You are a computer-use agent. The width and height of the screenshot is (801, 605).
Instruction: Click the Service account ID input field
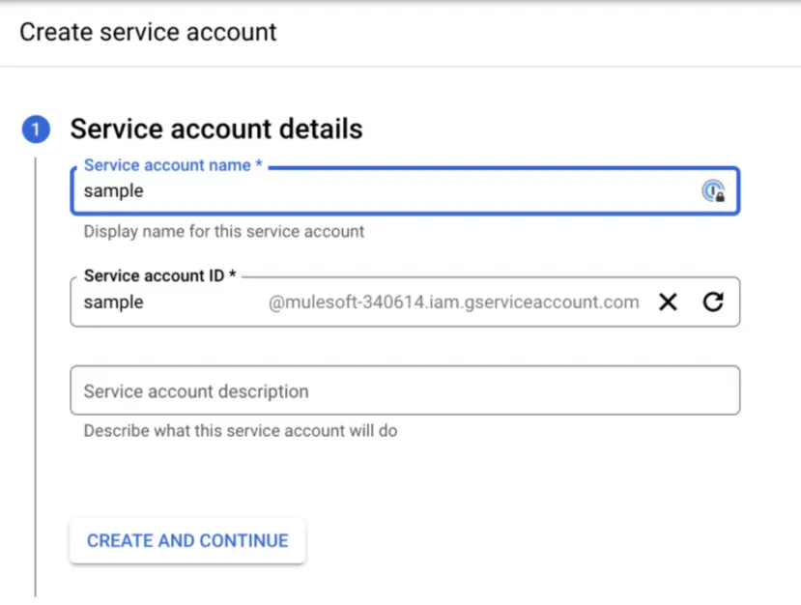point(405,302)
